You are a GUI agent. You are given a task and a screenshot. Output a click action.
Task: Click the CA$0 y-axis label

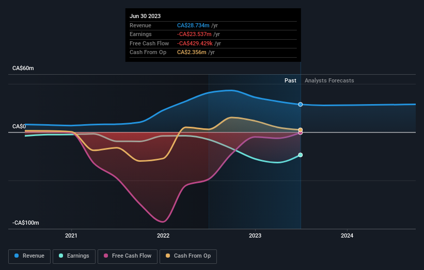pos(19,126)
